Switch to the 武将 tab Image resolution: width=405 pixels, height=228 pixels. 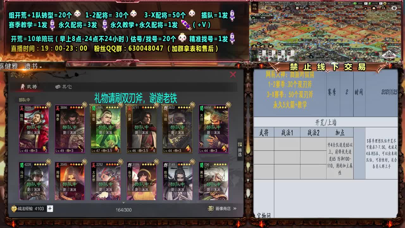pos(29,86)
